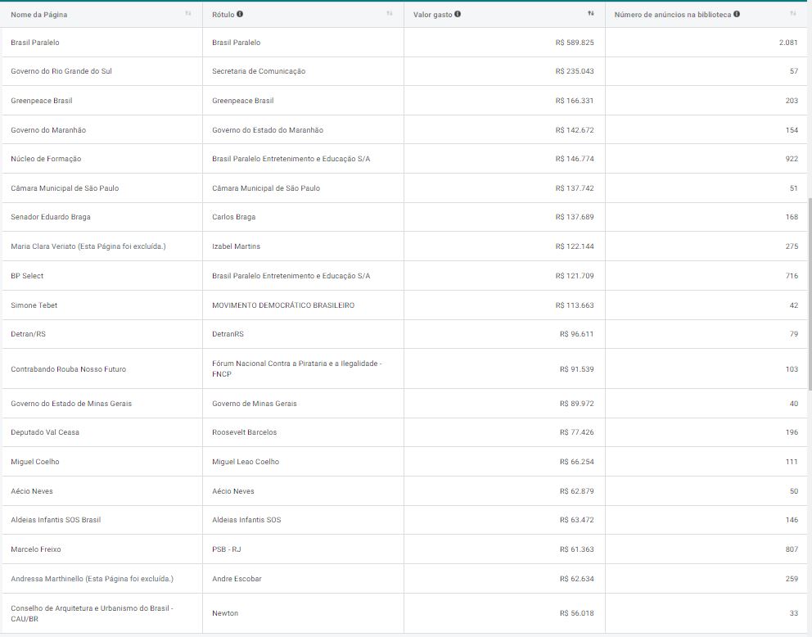
Task: Click R$ 113.663 amount value
Action: click(575, 305)
